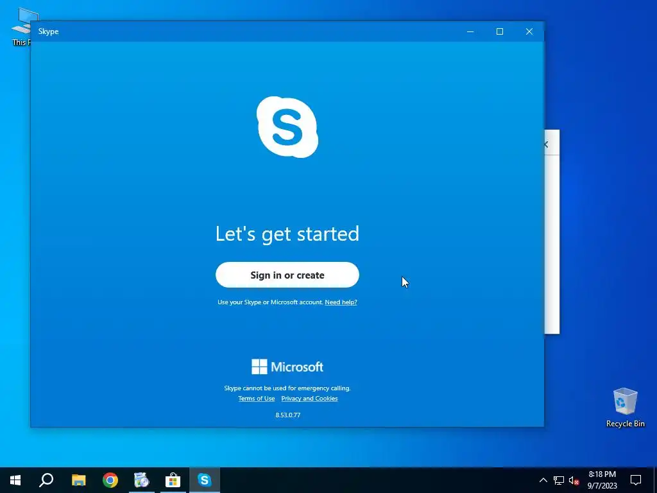Click the Sign in or create button
Image resolution: width=657 pixels, height=493 pixels.
click(x=287, y=275)
